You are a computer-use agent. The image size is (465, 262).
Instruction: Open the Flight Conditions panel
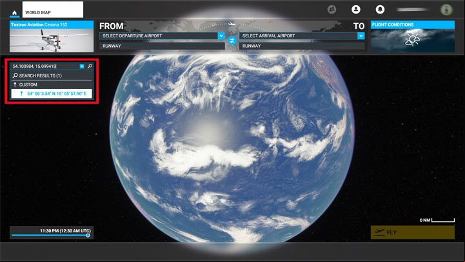(x=413, y=37)
